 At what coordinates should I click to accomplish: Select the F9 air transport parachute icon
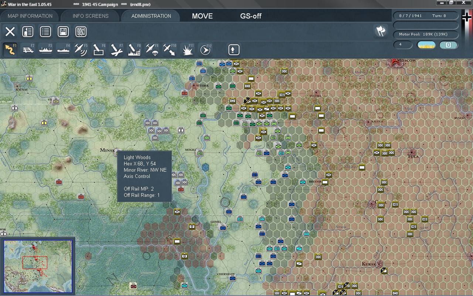(x=152, y=50)
